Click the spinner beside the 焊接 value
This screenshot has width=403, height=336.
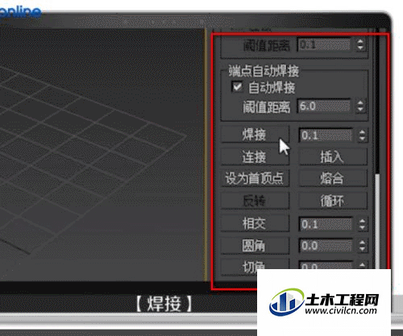tap(362, 135)
